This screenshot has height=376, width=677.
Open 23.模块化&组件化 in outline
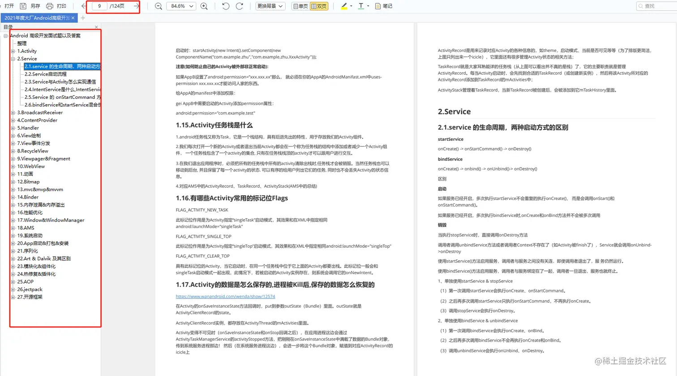coord(36,266)
